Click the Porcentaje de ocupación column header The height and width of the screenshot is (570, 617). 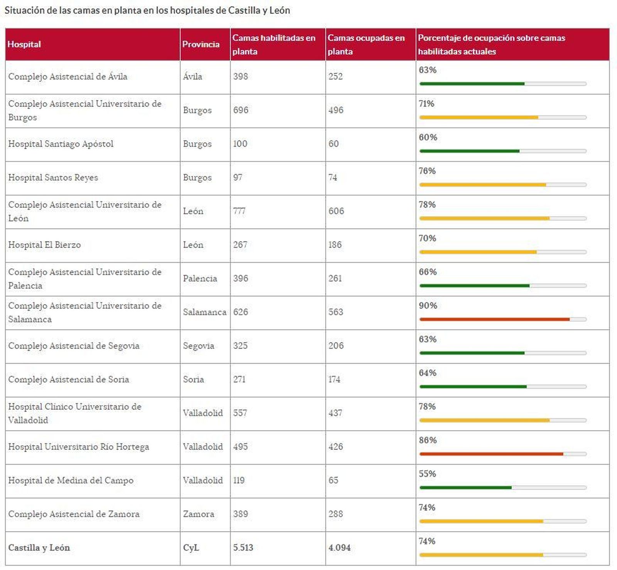pyautogui.click(x=491, y=44)
